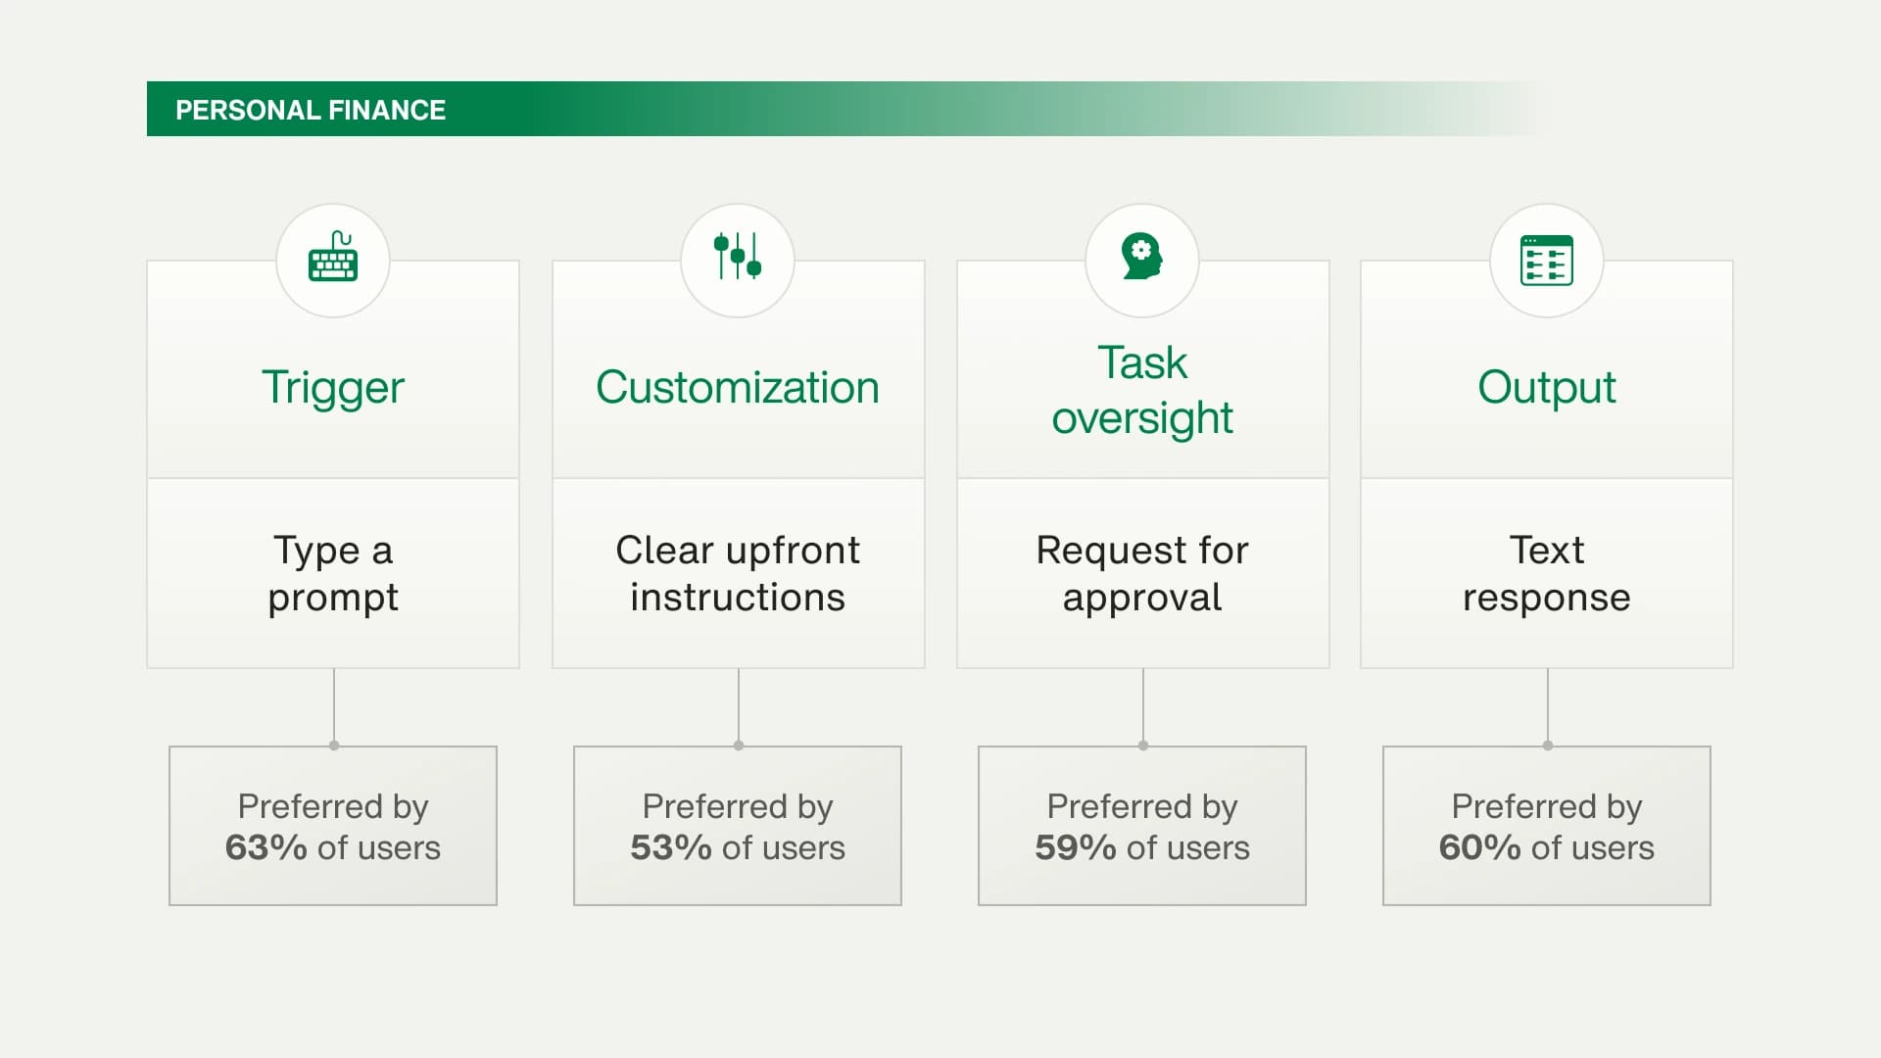The image size is (1881, 1058).
Task: Click the PERSONAL FINANCE header banner
Action: [x=843, y=109]
